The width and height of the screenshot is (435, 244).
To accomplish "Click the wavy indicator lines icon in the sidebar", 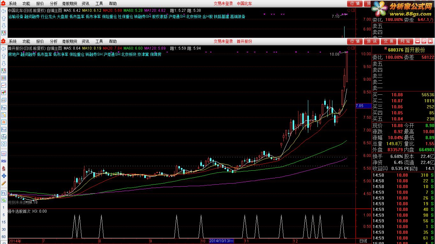I will [4, 154].
